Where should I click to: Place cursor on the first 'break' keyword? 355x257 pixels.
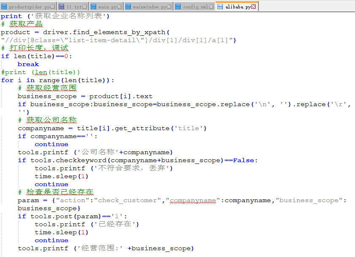point(28,64)
